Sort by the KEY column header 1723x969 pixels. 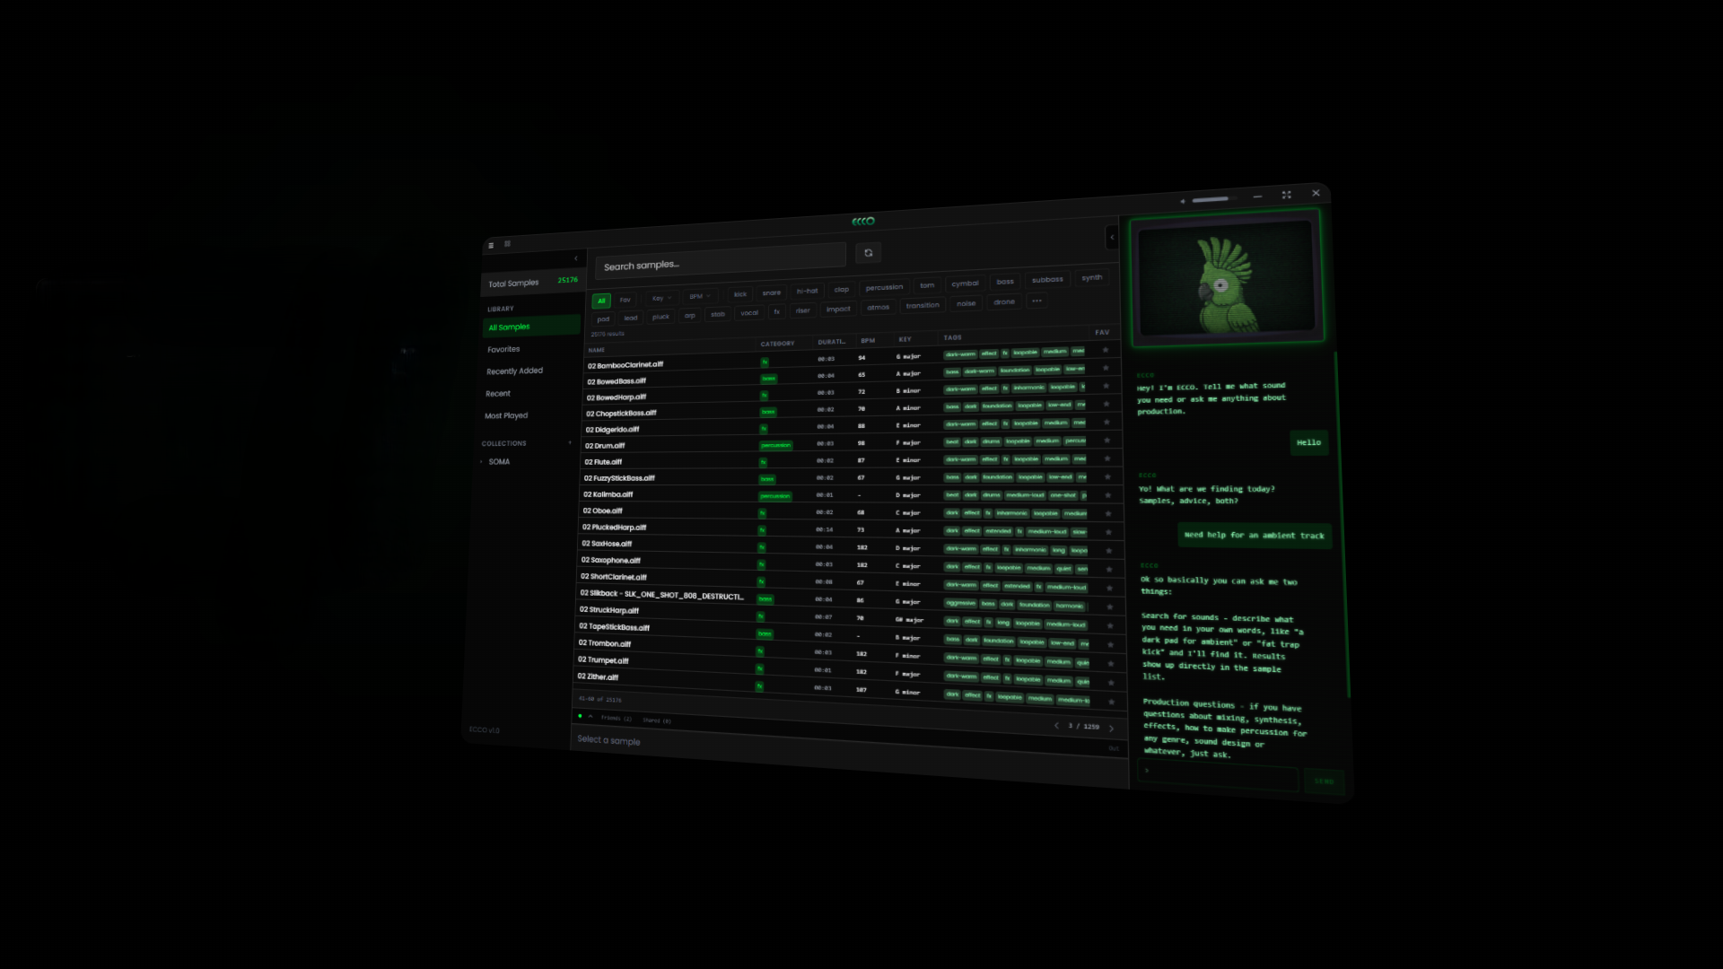(x=905, y=339)
